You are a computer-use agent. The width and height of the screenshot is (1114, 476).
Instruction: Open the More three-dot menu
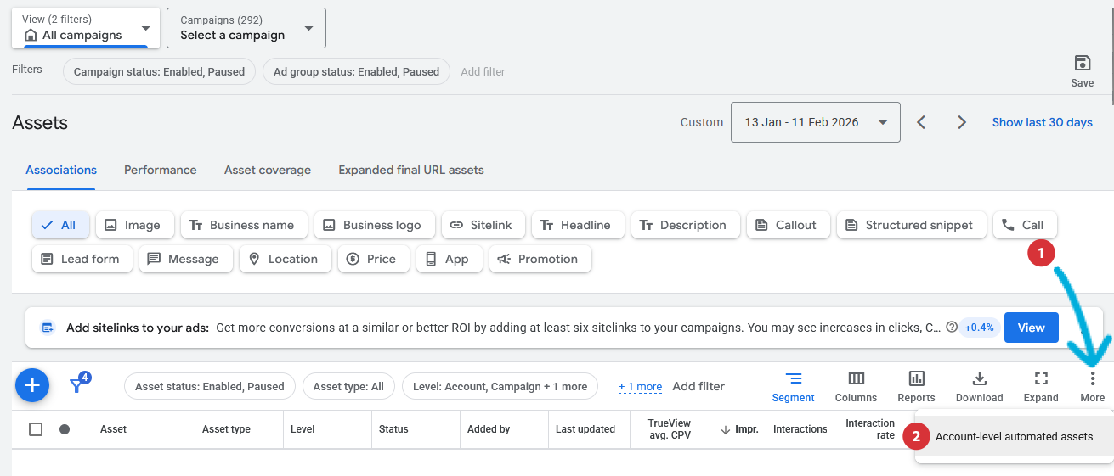pos(1092,379)
